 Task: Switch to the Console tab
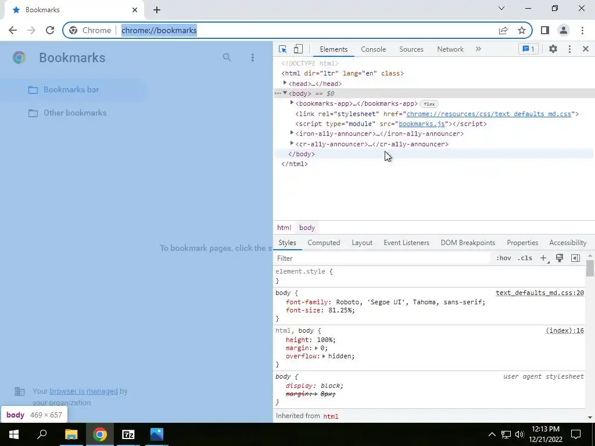pyautogui.click(x=374, y=49)
